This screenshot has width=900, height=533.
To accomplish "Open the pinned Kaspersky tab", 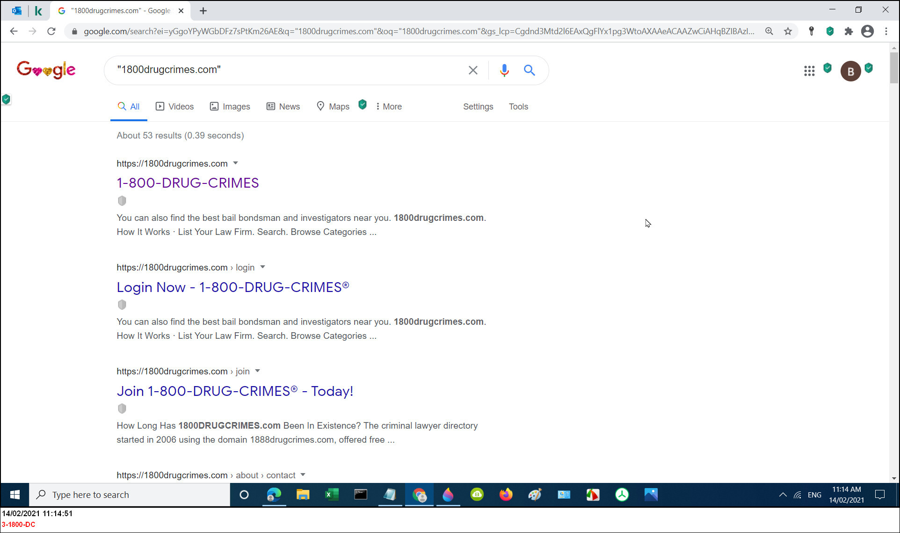I will (39, 10).
